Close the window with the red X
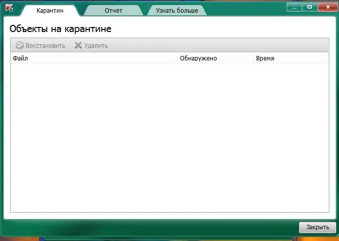This screenshot has height=241, width=339. click(x=328, y=7)
